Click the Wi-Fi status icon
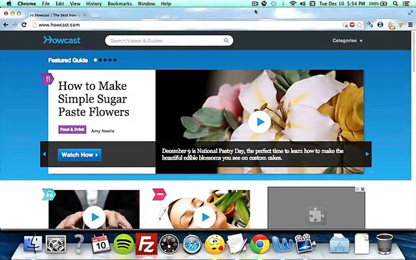The width and height of the screenshot is (416, 260). (x=293, y=4)
